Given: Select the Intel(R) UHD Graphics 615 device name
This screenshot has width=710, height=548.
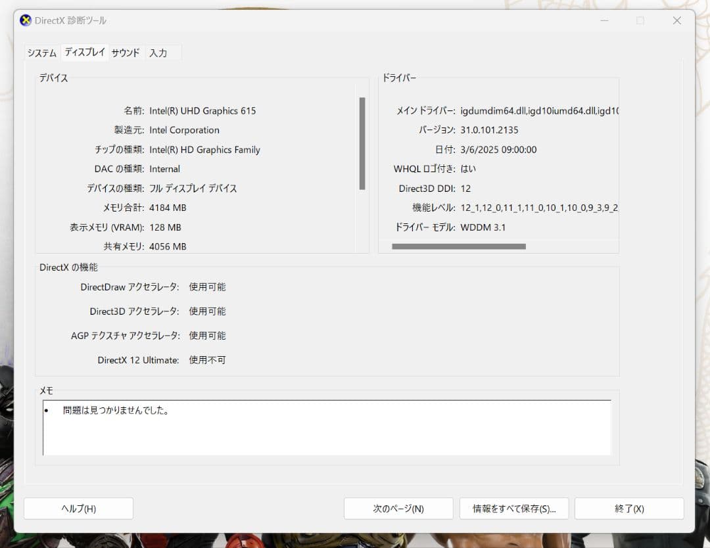Looking at the screenshot, I should click(202, 110).
